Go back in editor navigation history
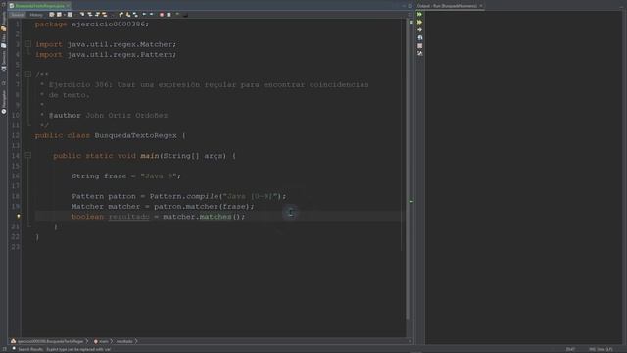The height and width of the screenshot is (353, 627). point(59,15)
